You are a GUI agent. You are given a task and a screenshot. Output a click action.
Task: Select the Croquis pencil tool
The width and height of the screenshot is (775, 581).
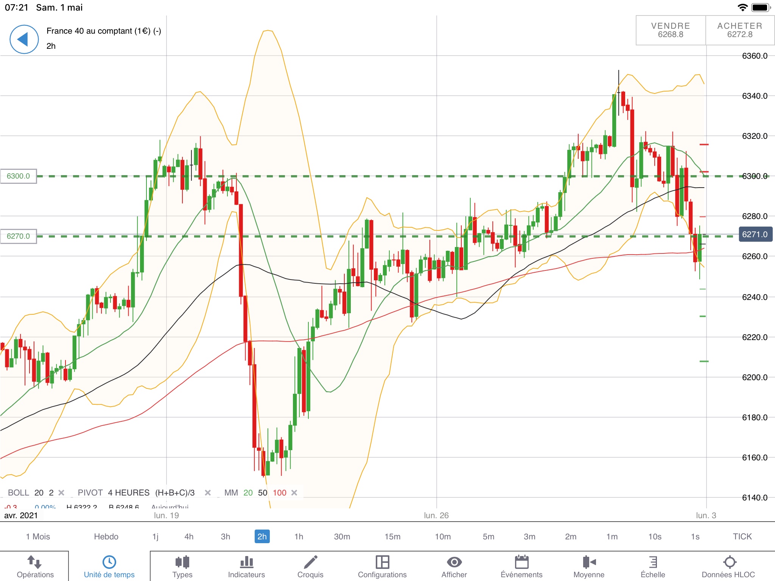310,562
